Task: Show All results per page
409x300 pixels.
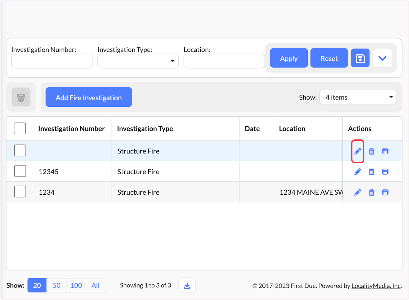Action: (95, 285)
